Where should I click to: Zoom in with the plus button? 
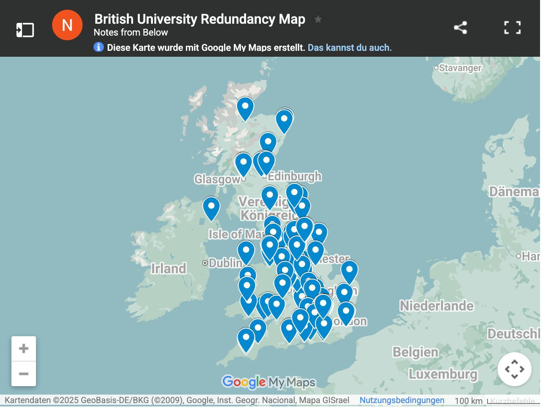[24, 349]
